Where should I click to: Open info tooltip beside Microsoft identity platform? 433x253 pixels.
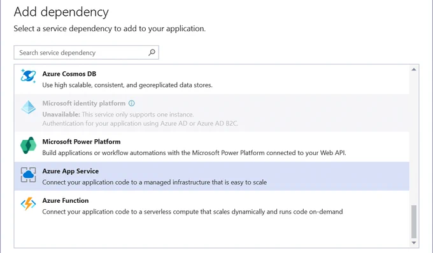[x=132, y=104]
